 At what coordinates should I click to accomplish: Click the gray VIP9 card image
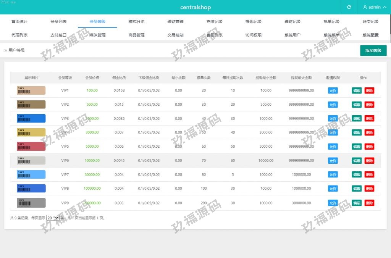click(31, 203)
